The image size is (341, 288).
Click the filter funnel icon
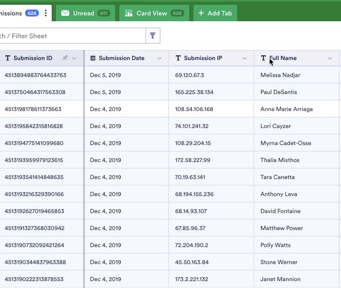coord(153,36)
